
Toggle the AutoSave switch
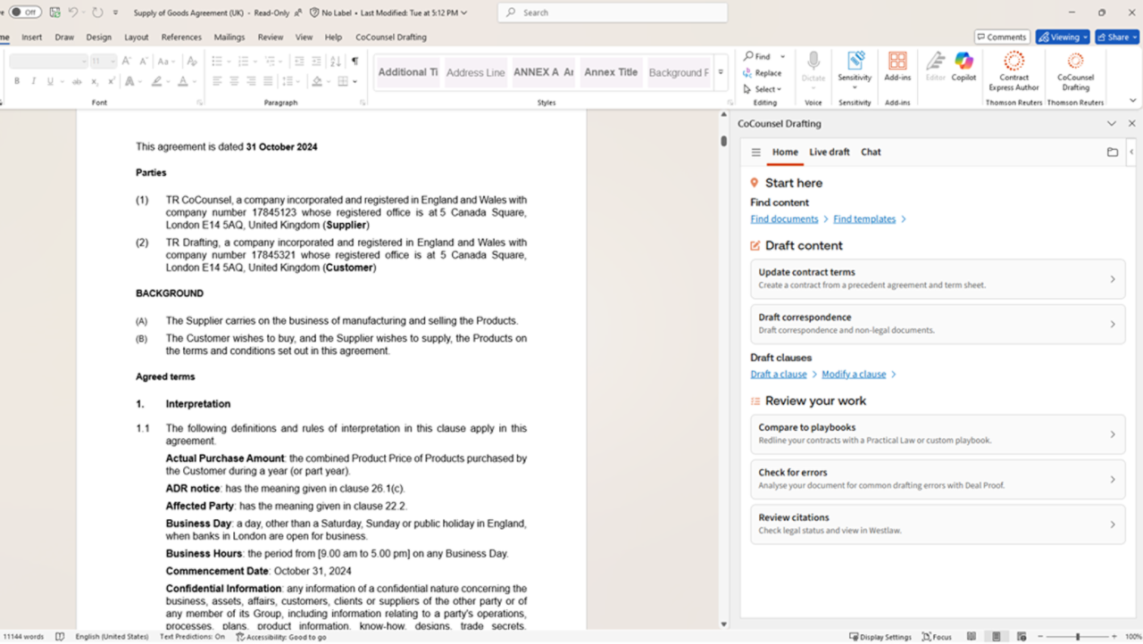[26, 12]
